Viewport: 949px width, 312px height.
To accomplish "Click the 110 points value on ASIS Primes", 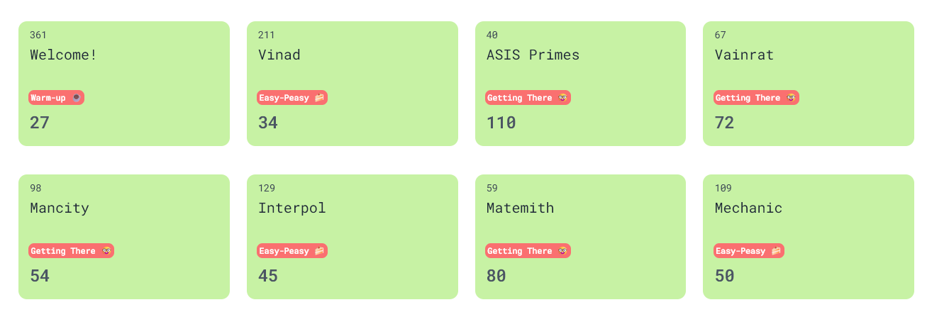I will point(501,123).
